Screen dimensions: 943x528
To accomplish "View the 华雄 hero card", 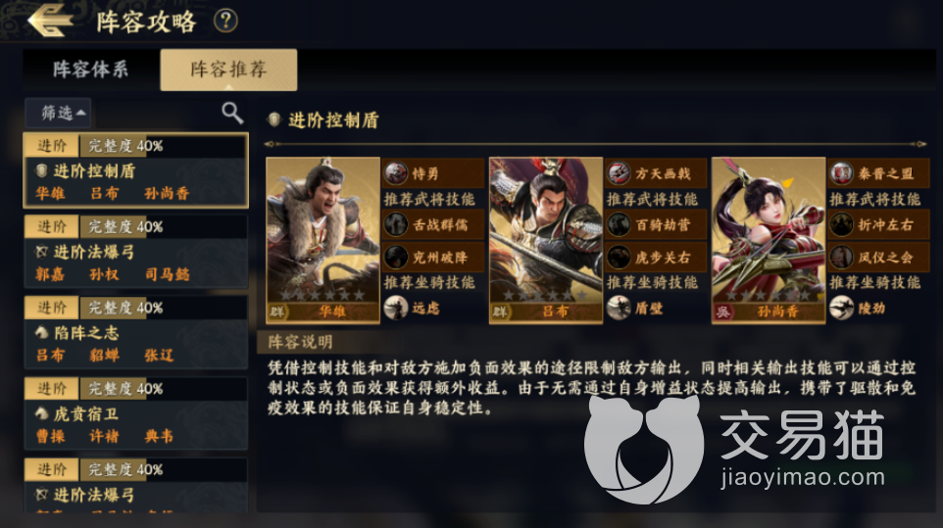I will tap(323, 240).
